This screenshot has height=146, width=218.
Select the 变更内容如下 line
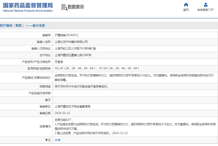[64, 120]
